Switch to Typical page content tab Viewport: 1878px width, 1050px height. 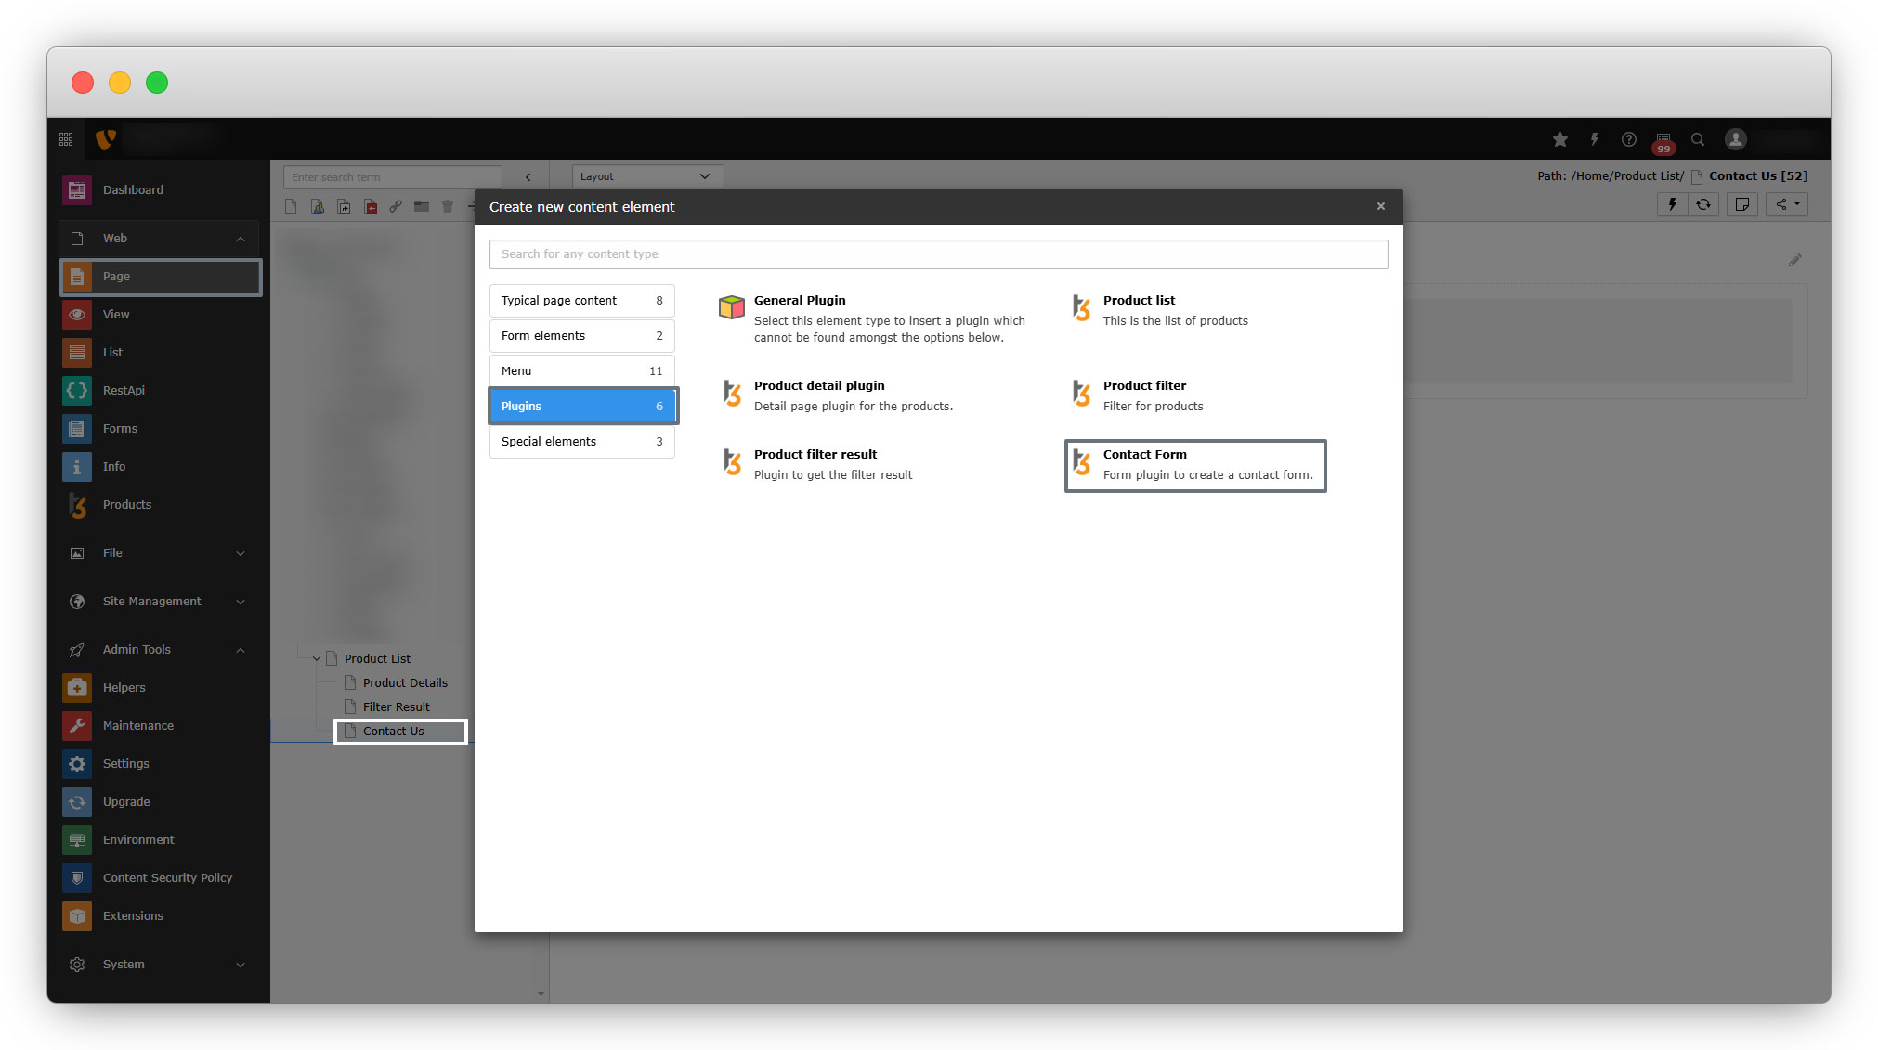[581, 301]
